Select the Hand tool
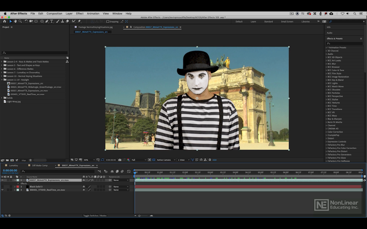The width and height of the screenshot is (367, 229). (x=15, y=21)
